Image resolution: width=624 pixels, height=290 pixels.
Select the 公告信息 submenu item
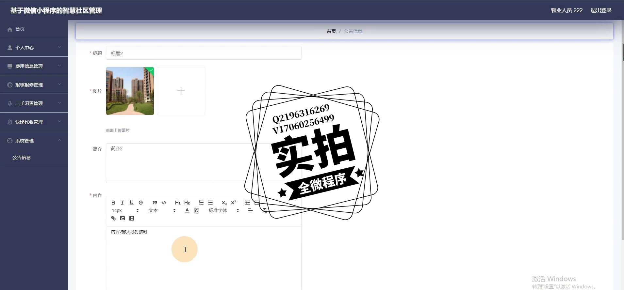[x=34, y=158]
